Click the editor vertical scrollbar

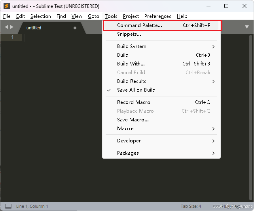250,118
